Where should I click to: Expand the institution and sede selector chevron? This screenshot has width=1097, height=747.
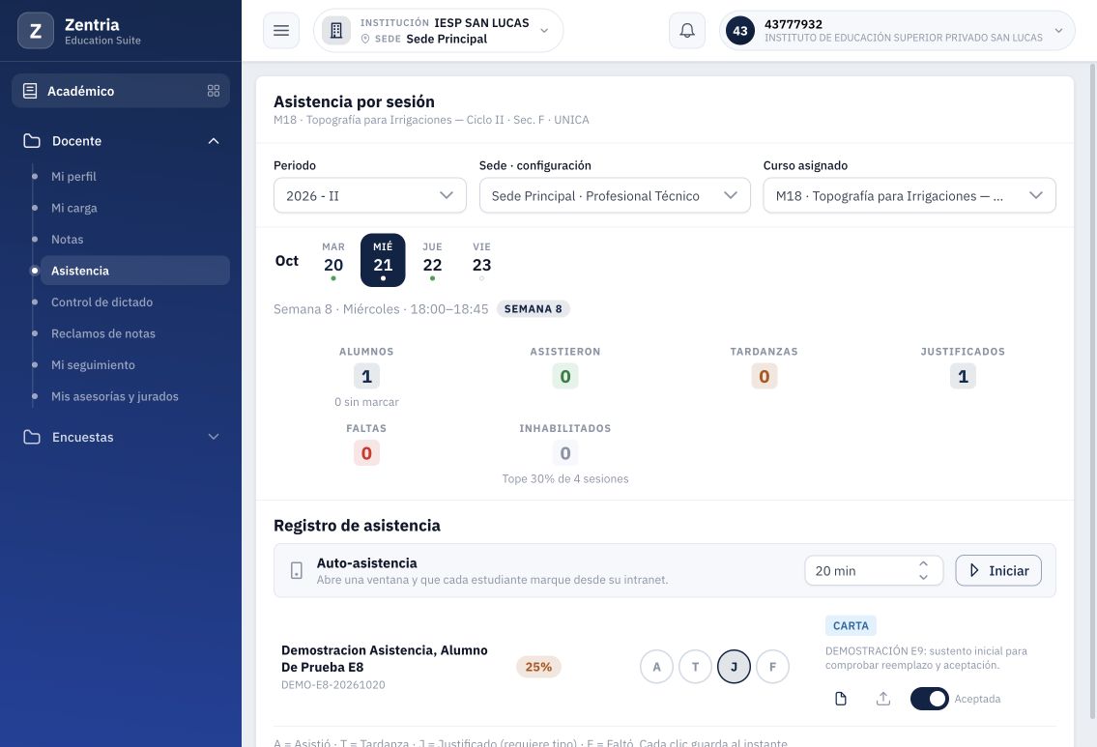[x=544, y=31]
